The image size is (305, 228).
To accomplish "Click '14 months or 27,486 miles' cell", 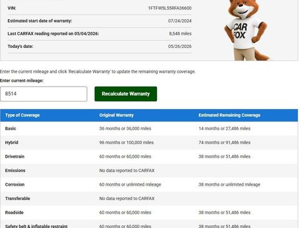I will coord(224,128).
